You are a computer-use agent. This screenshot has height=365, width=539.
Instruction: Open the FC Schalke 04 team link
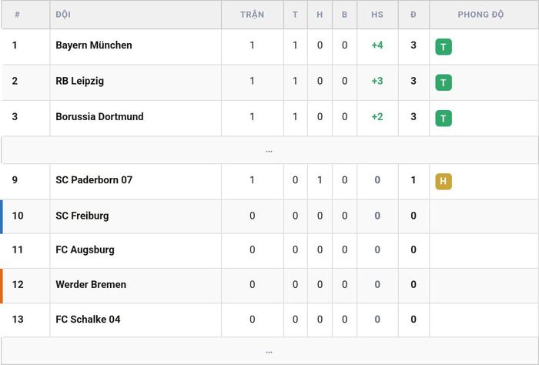[x=88, y=319]
